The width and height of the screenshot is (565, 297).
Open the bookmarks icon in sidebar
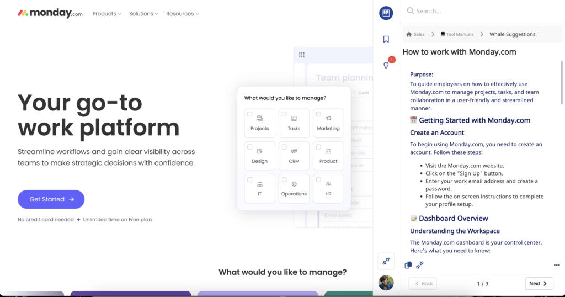click(386, 39)
